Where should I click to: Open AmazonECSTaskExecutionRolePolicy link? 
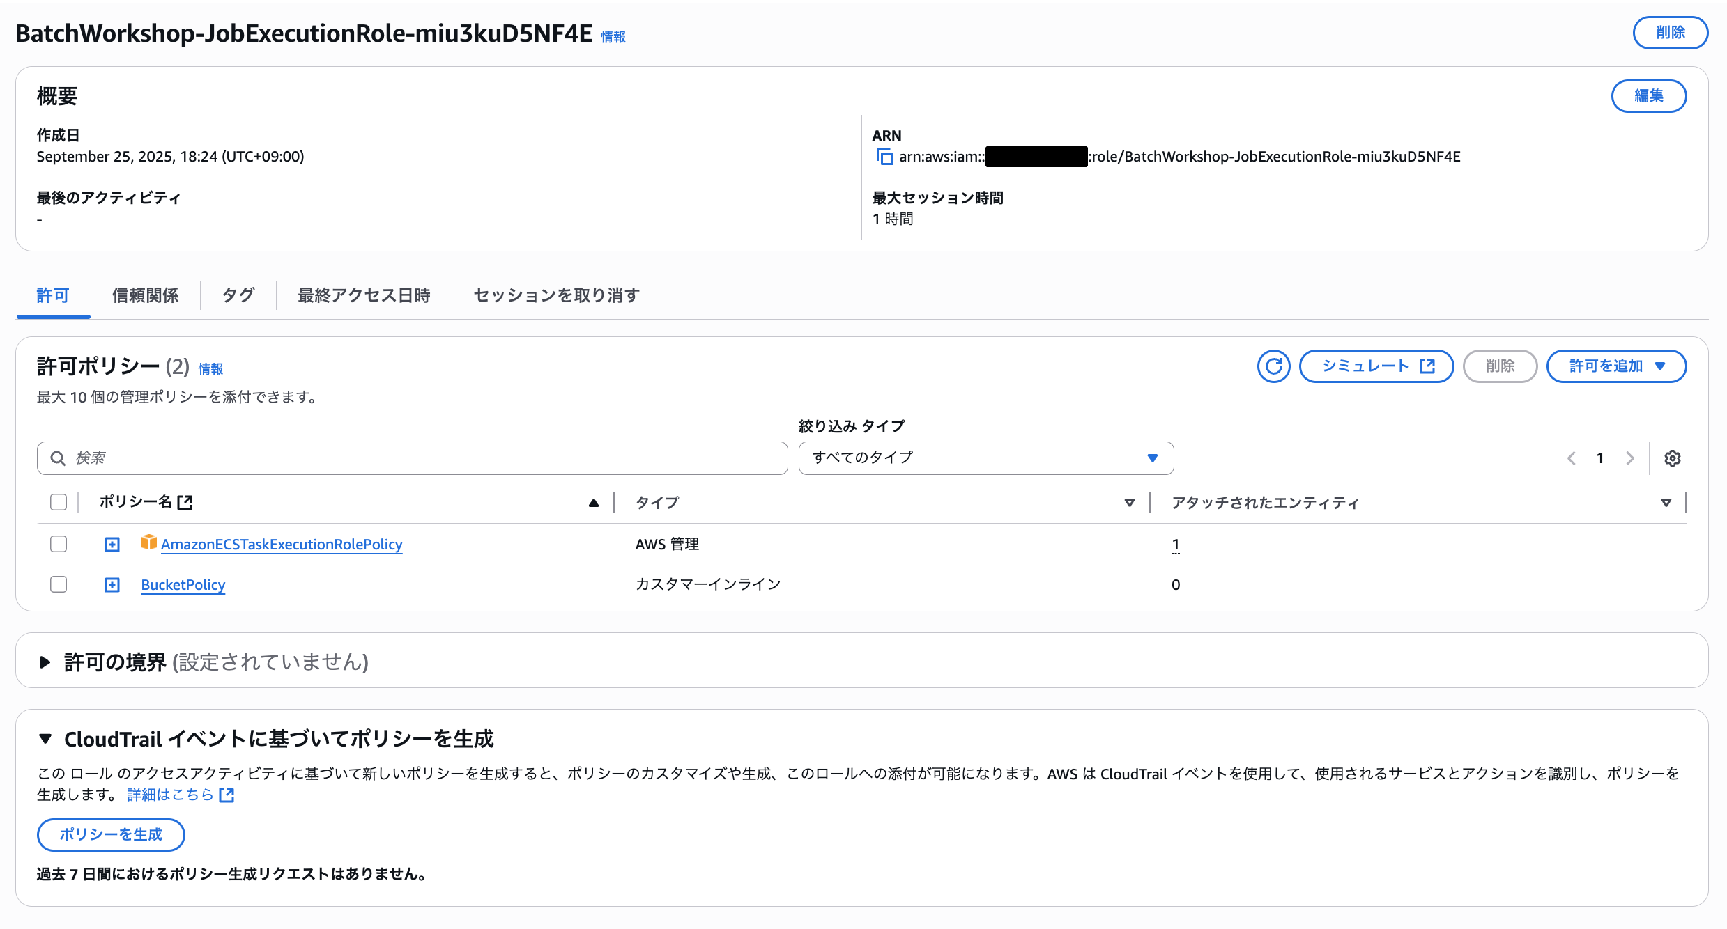(282, 545)
